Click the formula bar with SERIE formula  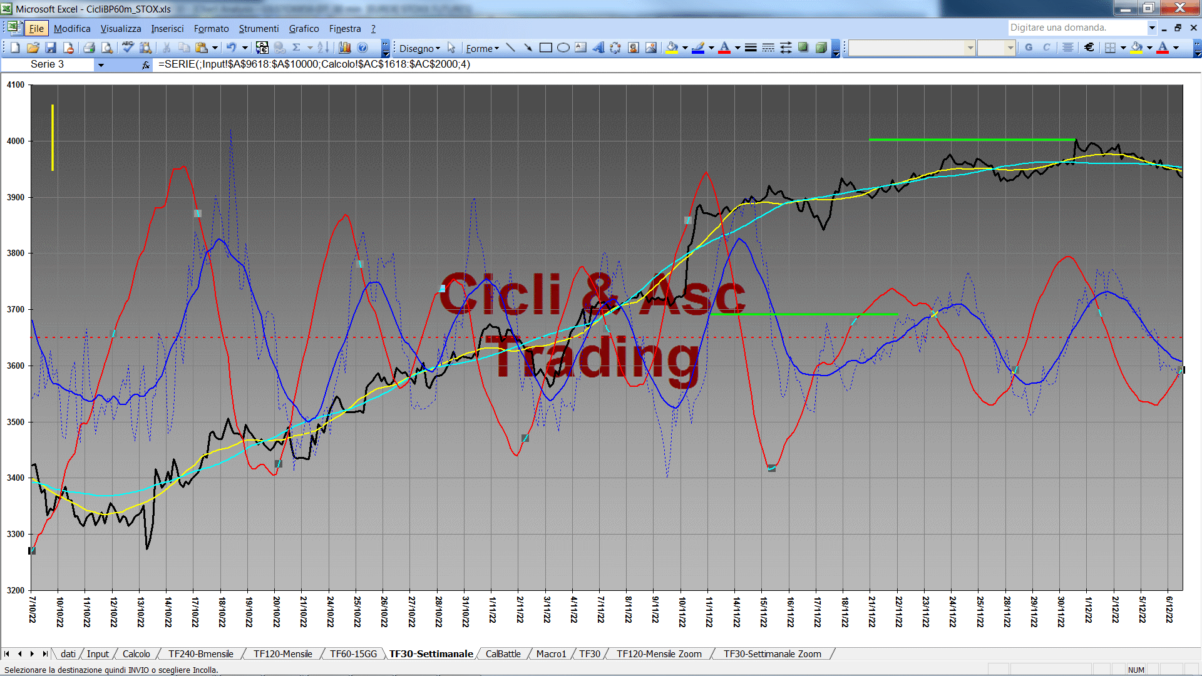[x=676, y=64]
